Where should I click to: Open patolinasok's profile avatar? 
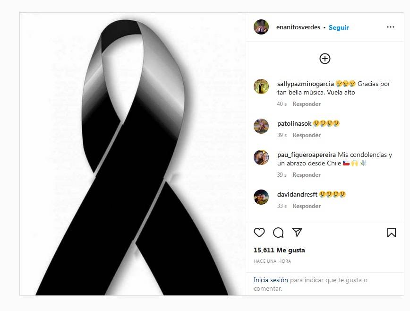[261, 126]
